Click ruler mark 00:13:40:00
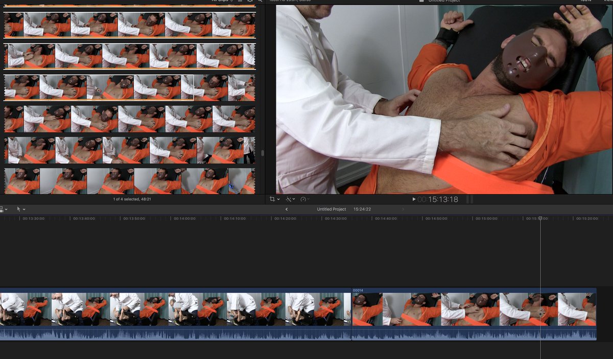This screenshot has width=613, height=359. (83, 218)
